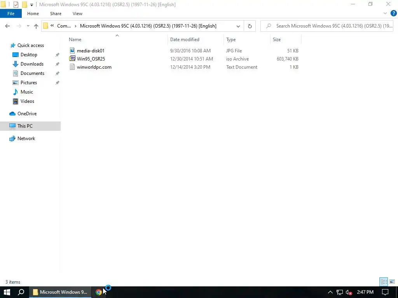Open Recent locations dropdown arrow

coord(28,26)
